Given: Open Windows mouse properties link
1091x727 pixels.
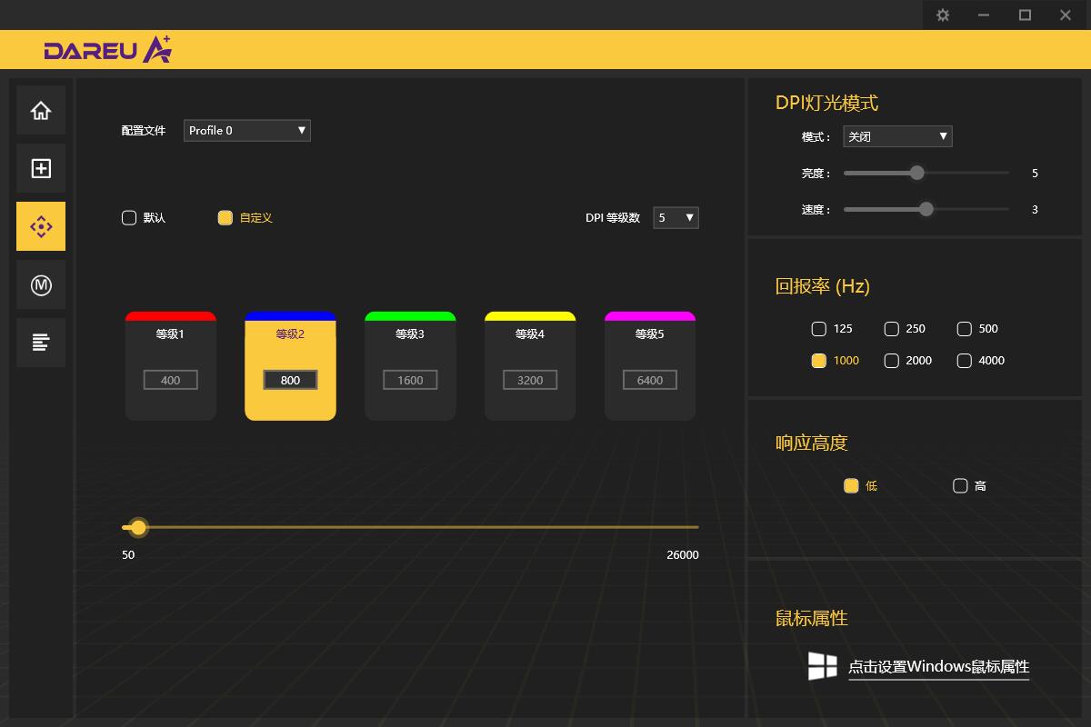Looking at the screenshot, I should 939,666.
